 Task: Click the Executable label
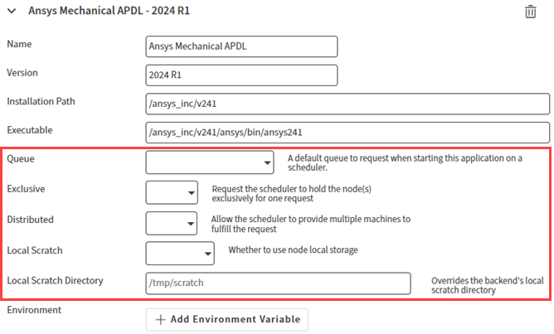pyautogui.click(x=29, y=130)
